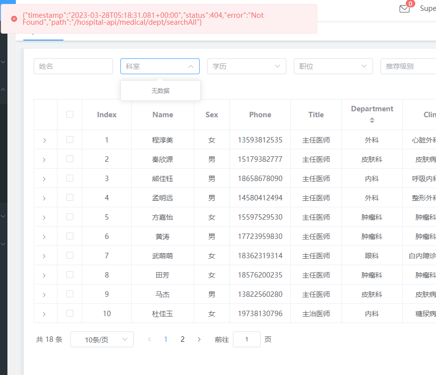The height and width of the screenshot is (375, 436).
Task: Collapse the open sidebar menu chevron
Action: (x=3, y=90)
